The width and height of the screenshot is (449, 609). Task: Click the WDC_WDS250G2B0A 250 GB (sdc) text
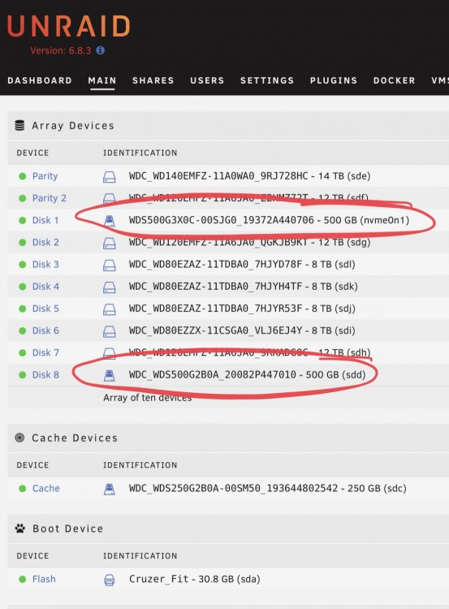tap(268, 489)
